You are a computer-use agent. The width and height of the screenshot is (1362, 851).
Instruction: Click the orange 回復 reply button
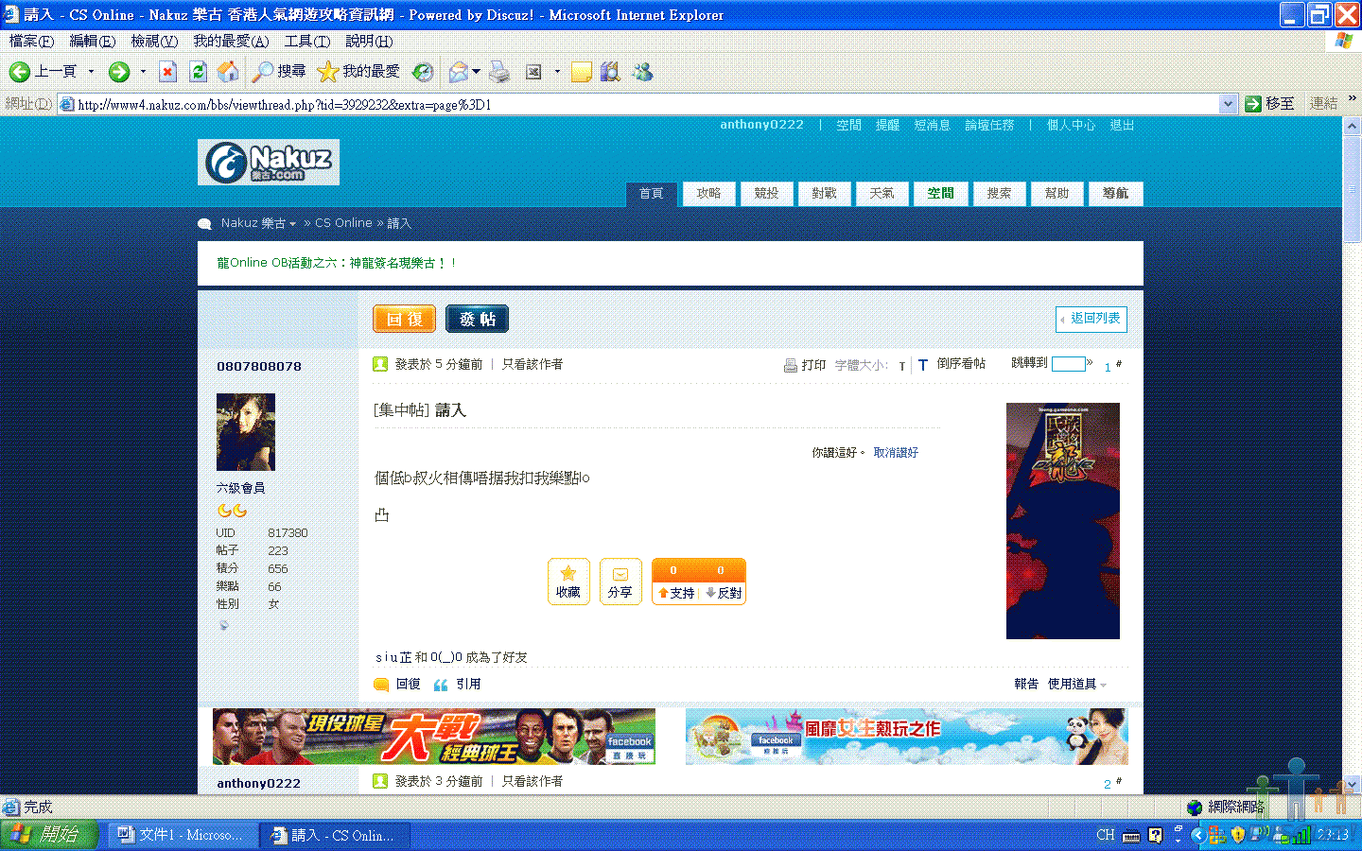click(x=405, y=319)
